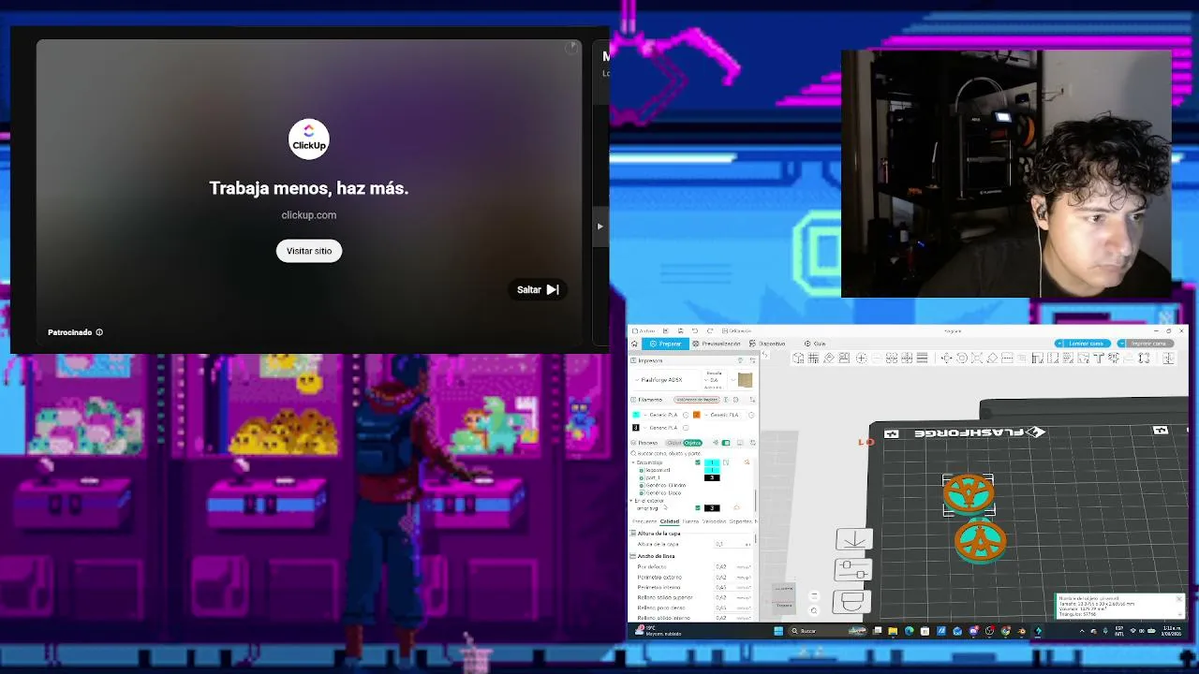Click the object search field under Proceso
The width and height of the screenshot is (1199, 674).
coord(691,453)
